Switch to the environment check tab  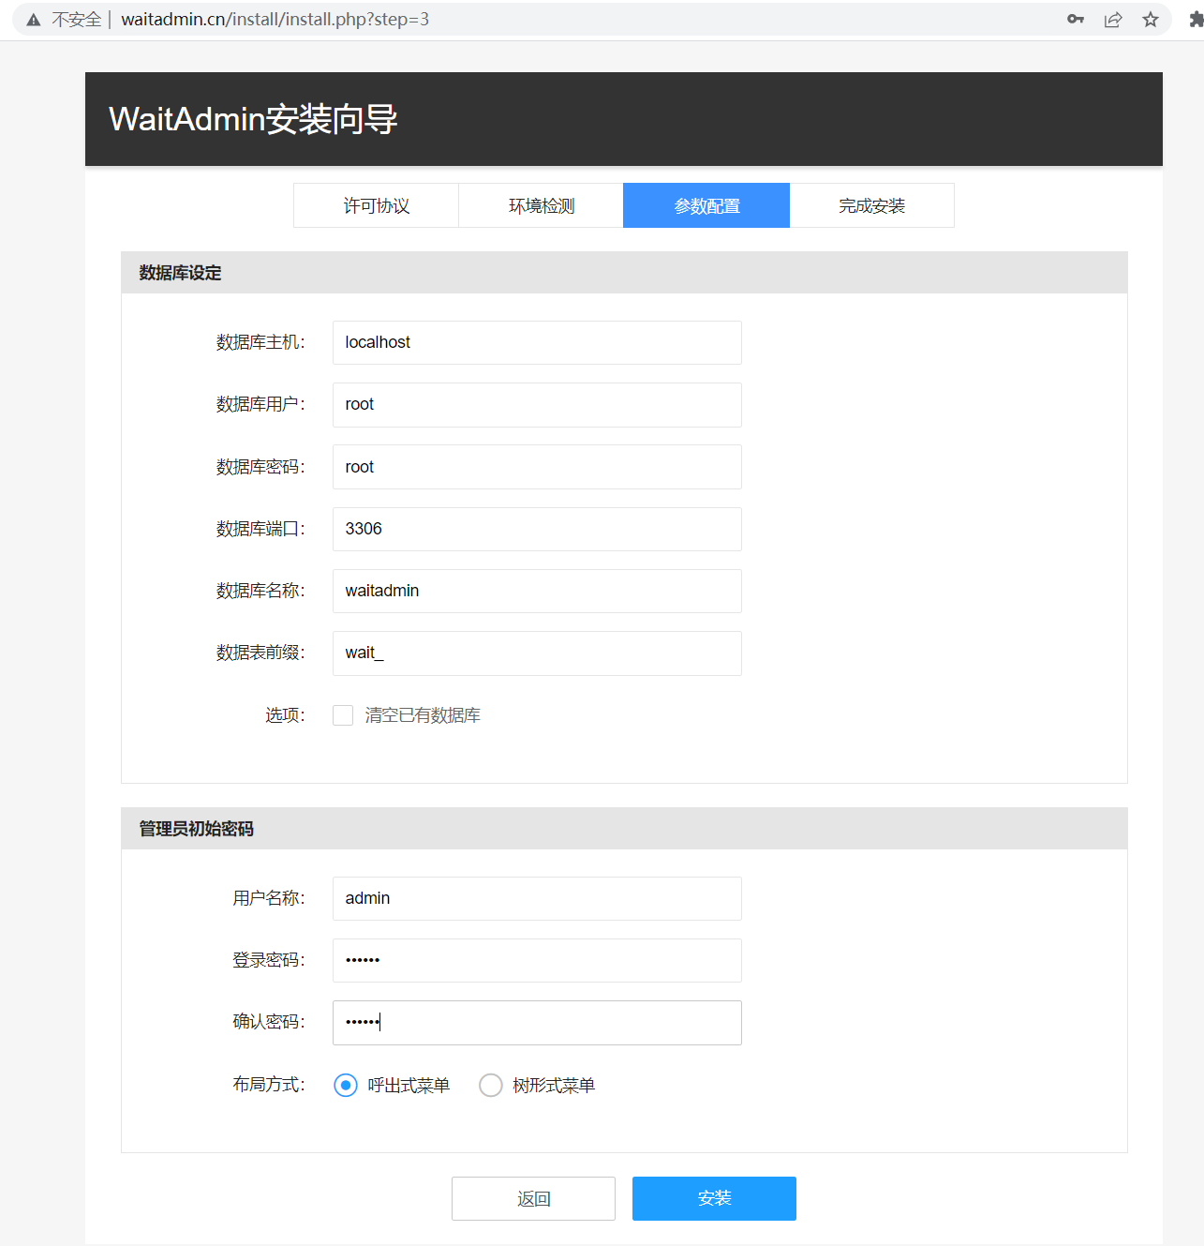pos(541,205)
